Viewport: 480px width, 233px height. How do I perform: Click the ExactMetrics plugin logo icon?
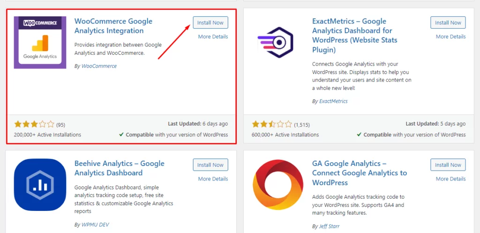tap(277, 43)
